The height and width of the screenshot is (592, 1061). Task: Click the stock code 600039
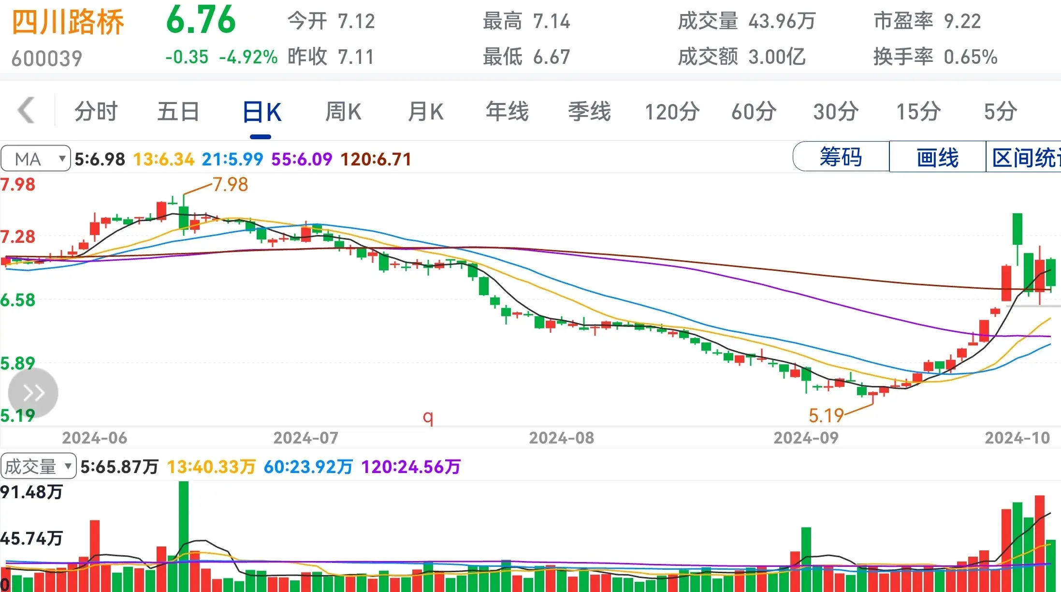(47, 59)
